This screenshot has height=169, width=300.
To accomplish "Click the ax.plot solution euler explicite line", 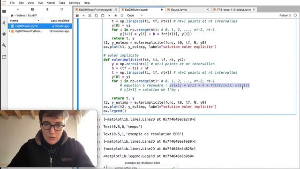I will tap(160, 47).
